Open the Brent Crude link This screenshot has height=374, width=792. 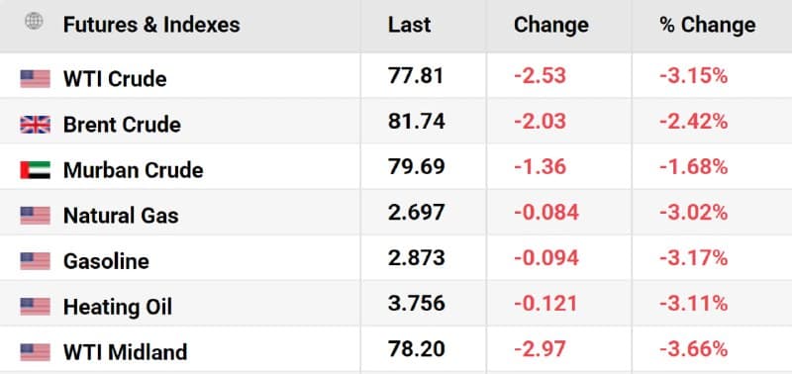click(x=122, y=125)
